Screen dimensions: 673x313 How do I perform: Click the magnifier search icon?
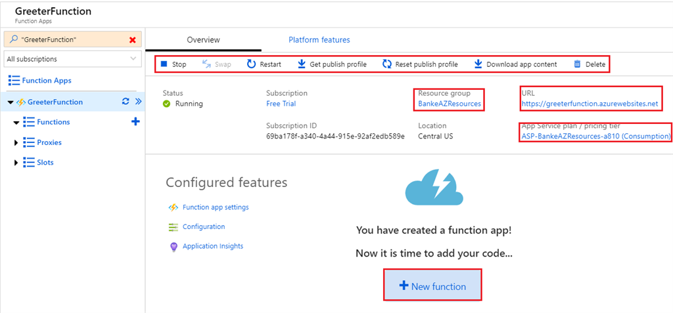coord(13,39)
